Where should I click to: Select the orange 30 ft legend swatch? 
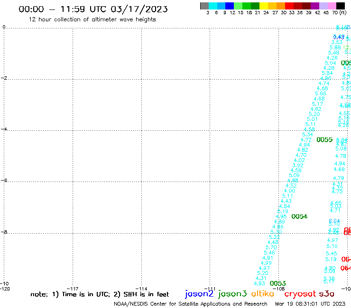(281, 6)
